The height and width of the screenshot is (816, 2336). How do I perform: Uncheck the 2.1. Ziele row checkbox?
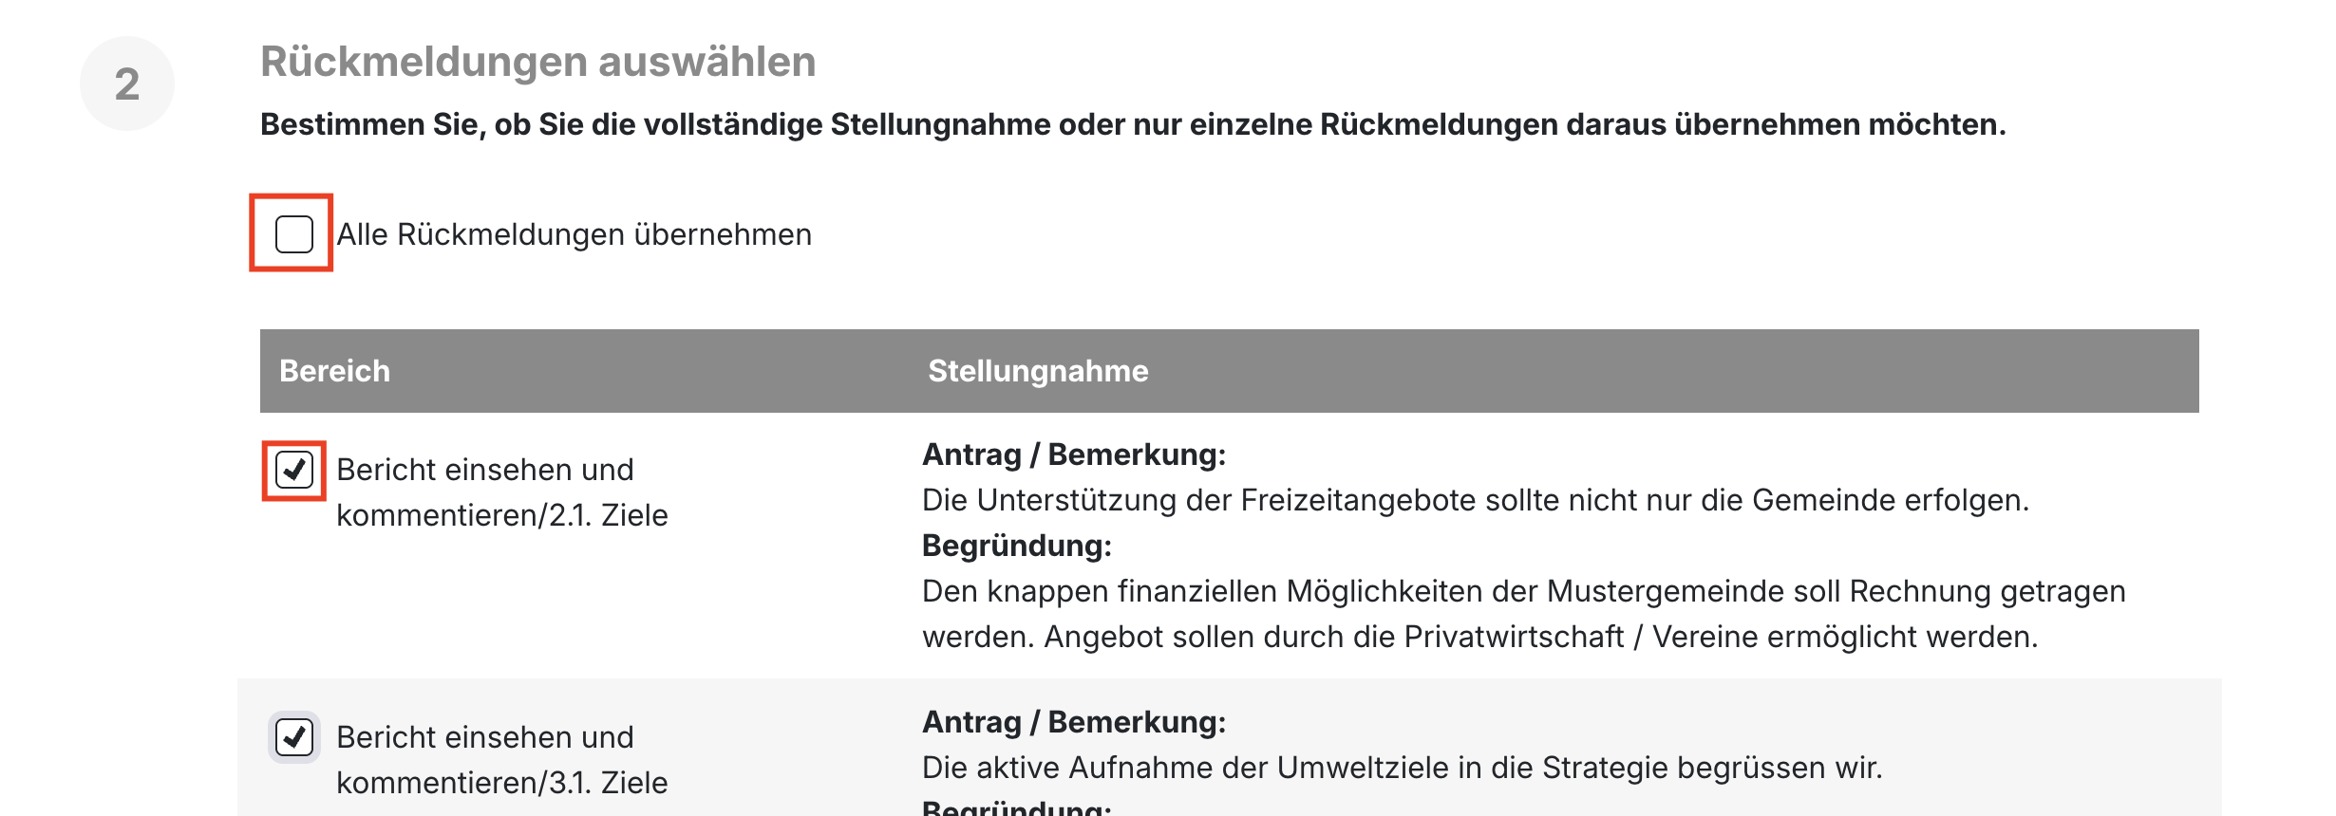293,470
